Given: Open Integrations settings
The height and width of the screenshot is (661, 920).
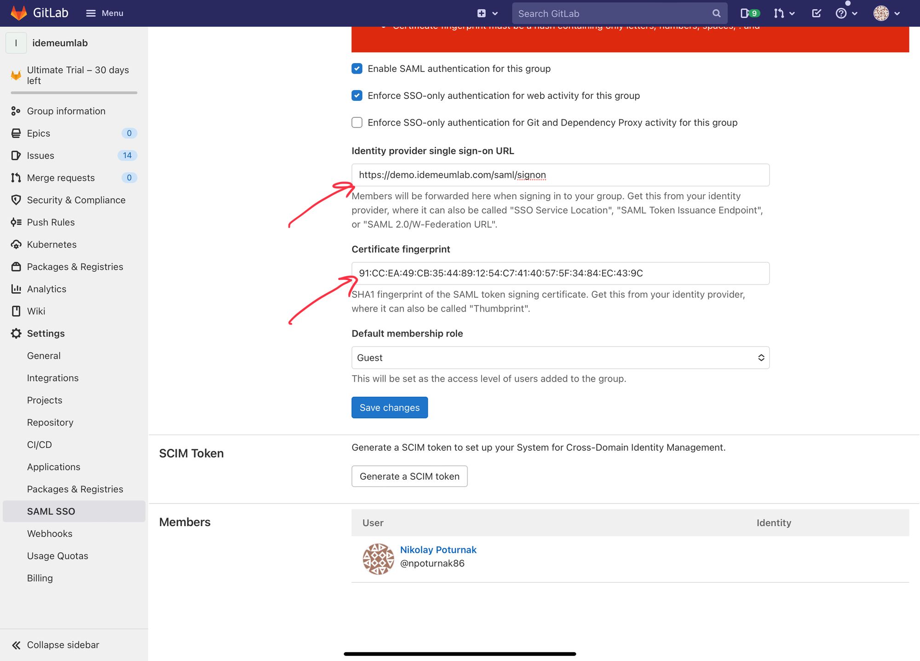Looking at the screenshot, I should pyautogui.click(x=52, y=378).
